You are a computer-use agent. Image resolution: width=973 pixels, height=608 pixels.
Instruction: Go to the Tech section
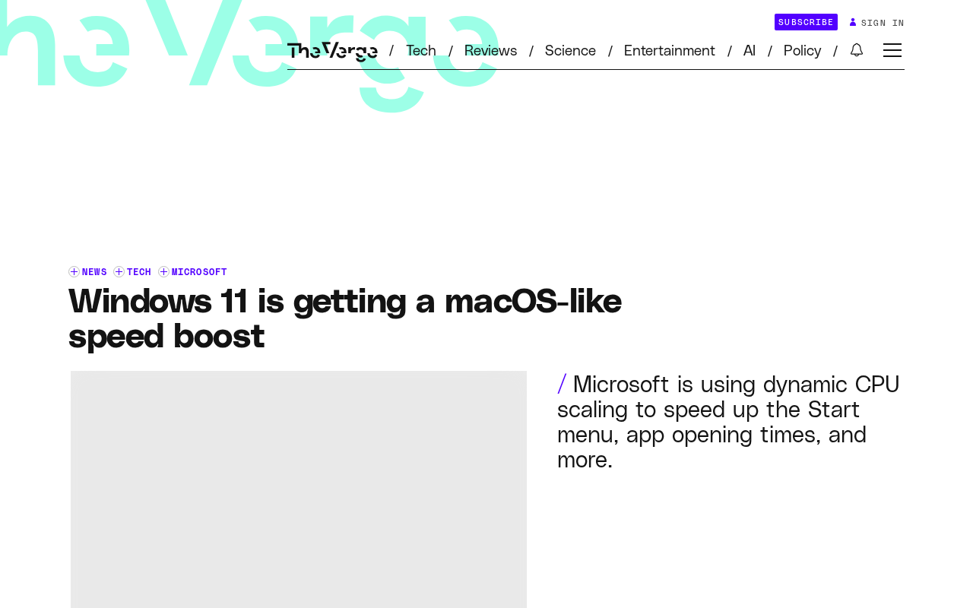coord(421,51)
